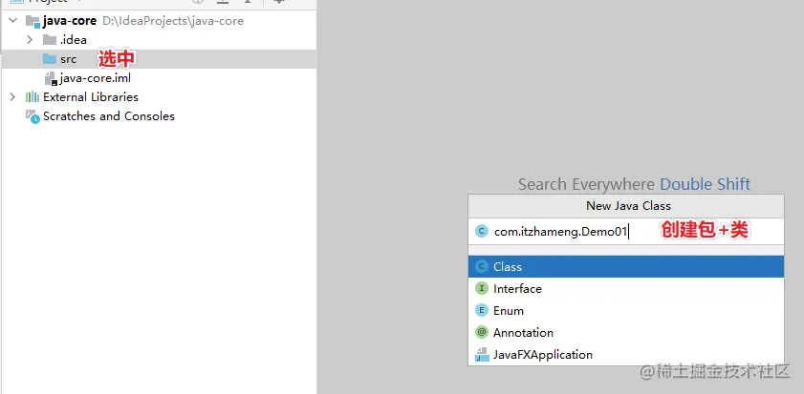The height and width of the screenshot is (394, 804).
Task: Click the Search Everywhere hint text
Action: click(586, 184)
